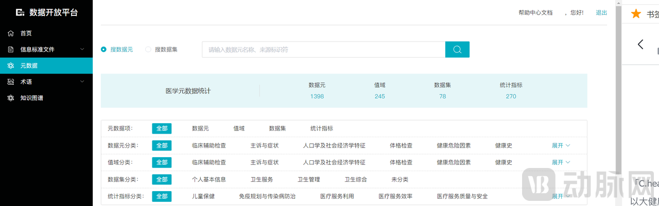Select the 搜数据集 radio option
This screenshot has width=659, height=206.
[148, 49]
